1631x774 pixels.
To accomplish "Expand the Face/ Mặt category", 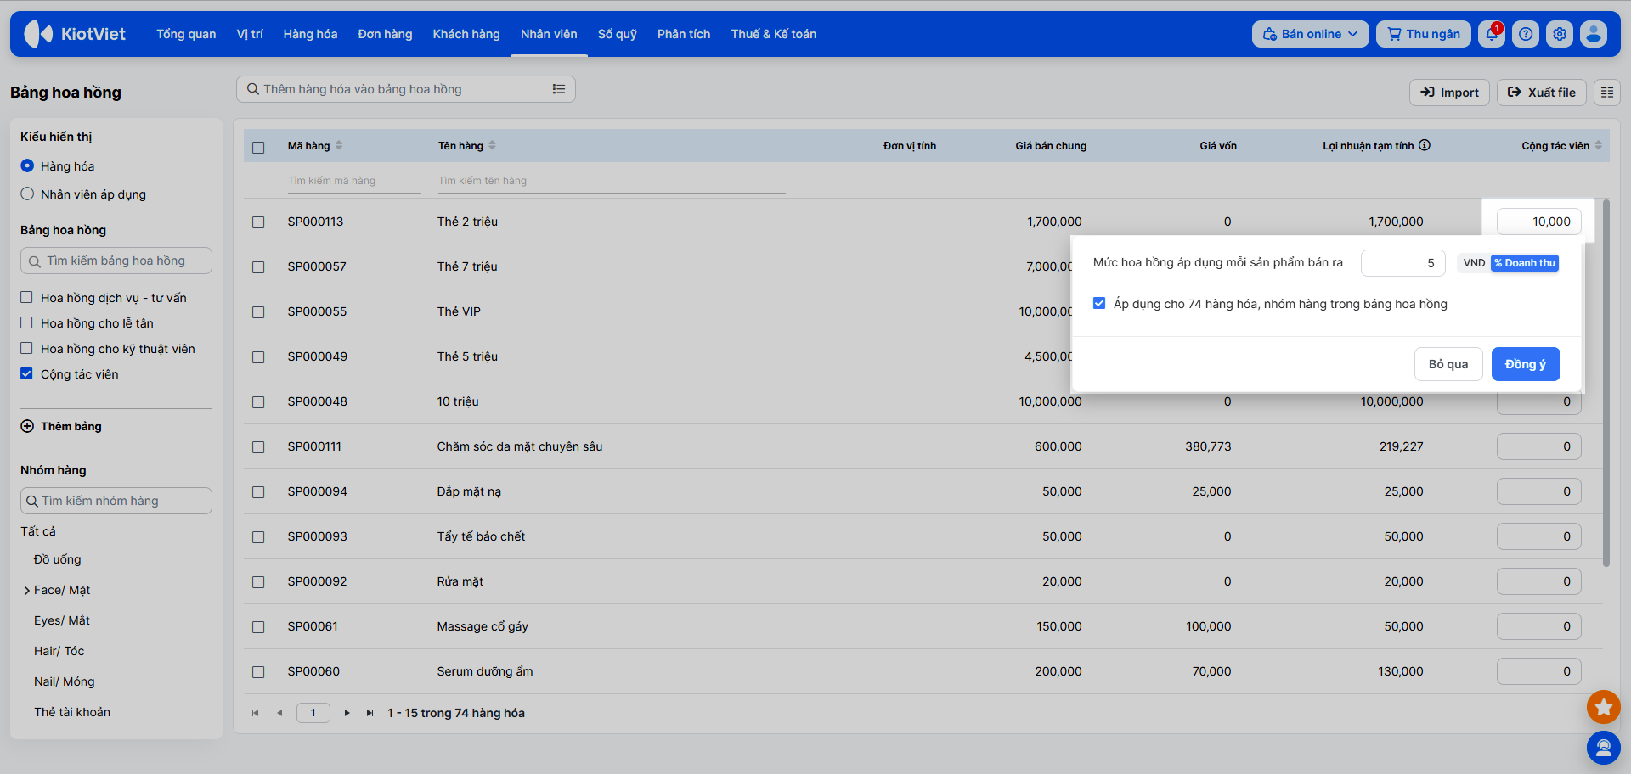I will [x=27, y=591].
